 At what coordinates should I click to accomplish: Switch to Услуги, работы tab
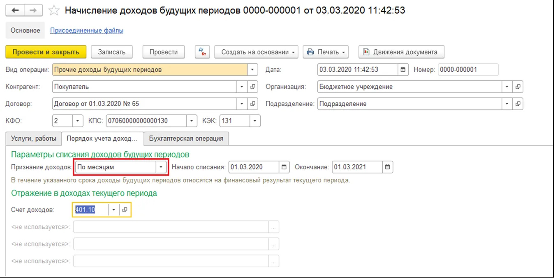(34, 139)
